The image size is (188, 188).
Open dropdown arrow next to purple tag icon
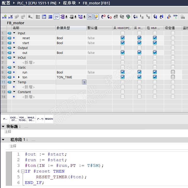pos(67,17)
